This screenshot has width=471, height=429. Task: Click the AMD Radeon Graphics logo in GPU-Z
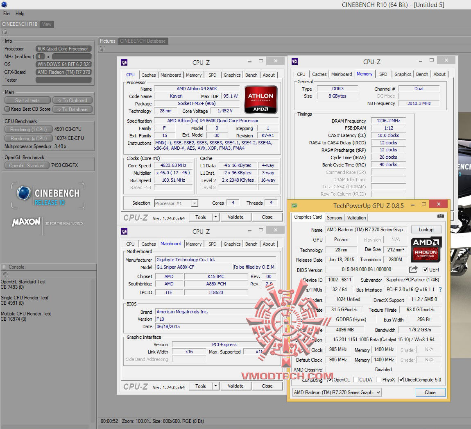pyautogui.click(x=426, y=250)
